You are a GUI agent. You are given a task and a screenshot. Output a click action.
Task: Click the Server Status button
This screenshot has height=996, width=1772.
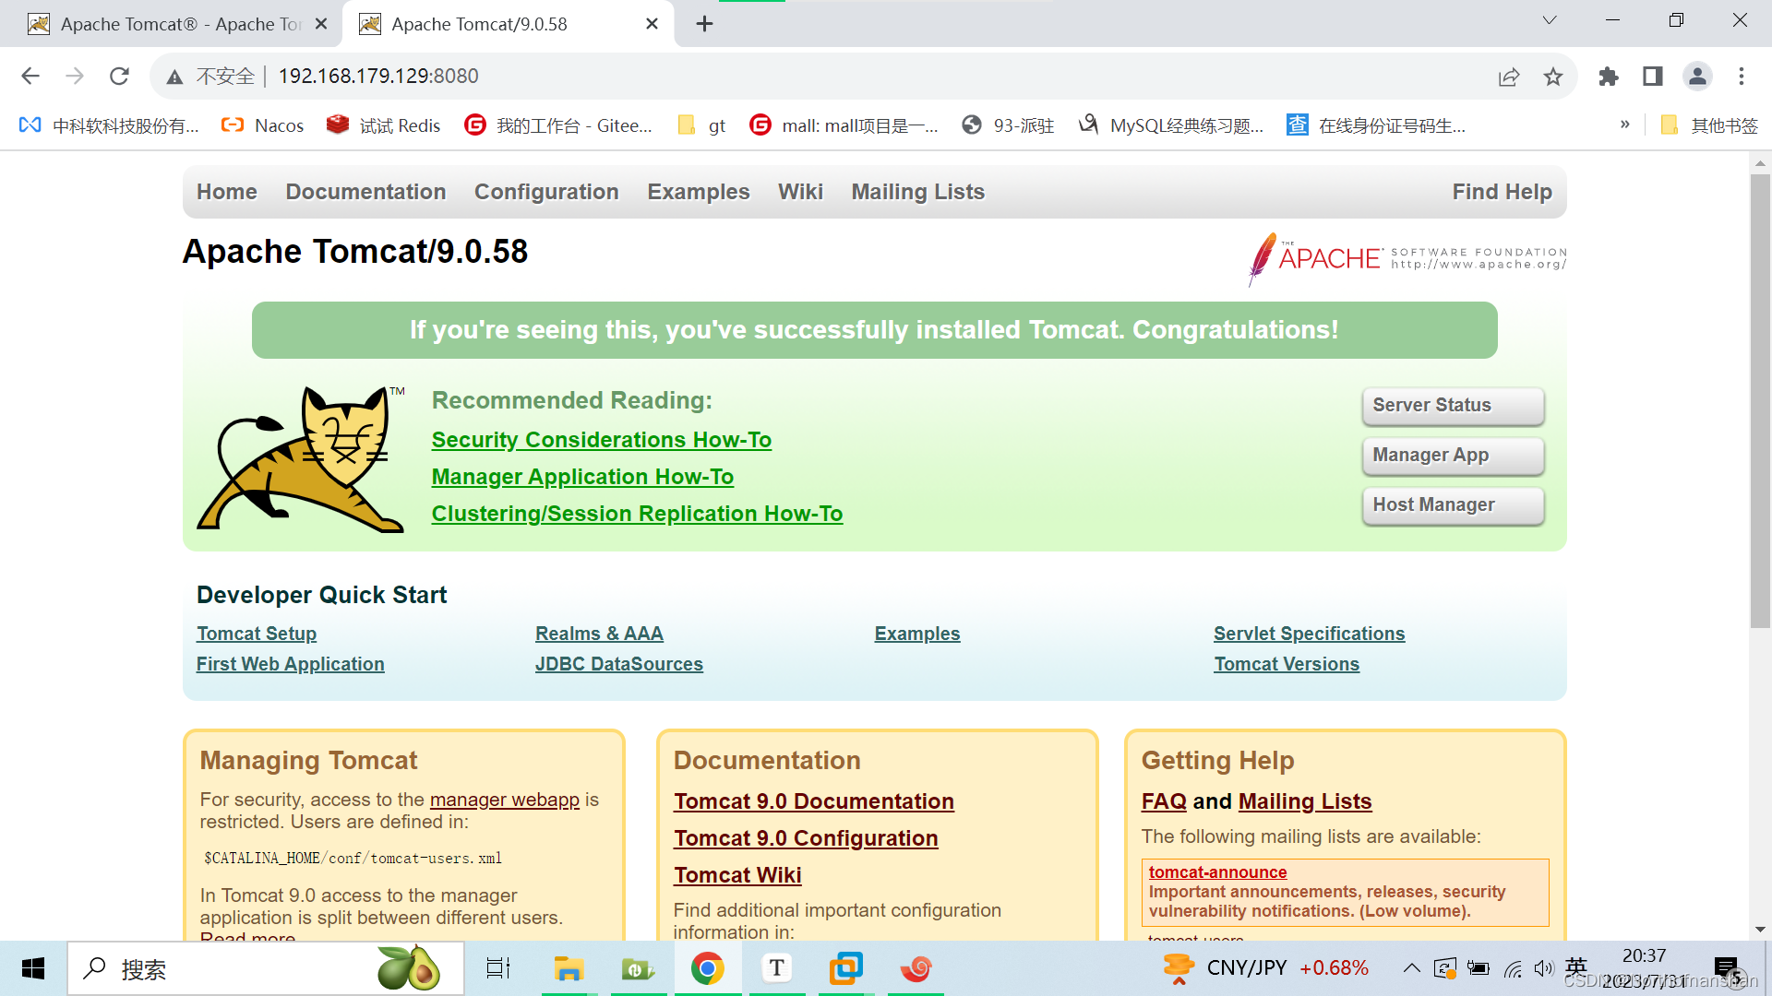pos(1453,406)
